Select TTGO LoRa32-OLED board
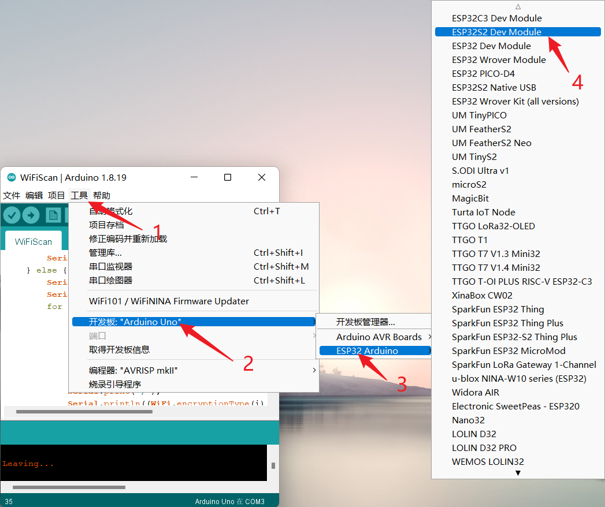 [518, 226]
